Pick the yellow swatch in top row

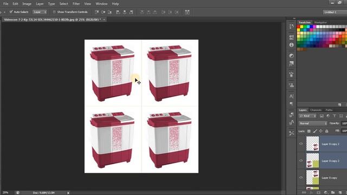301,27
